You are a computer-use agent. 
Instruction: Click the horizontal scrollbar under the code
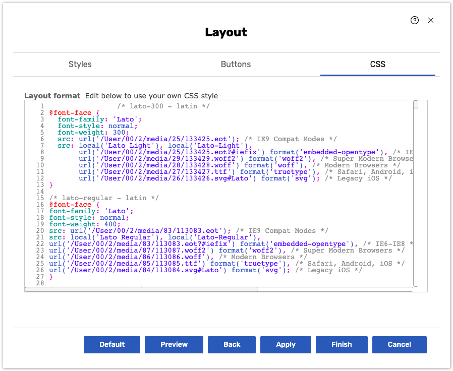141,289
